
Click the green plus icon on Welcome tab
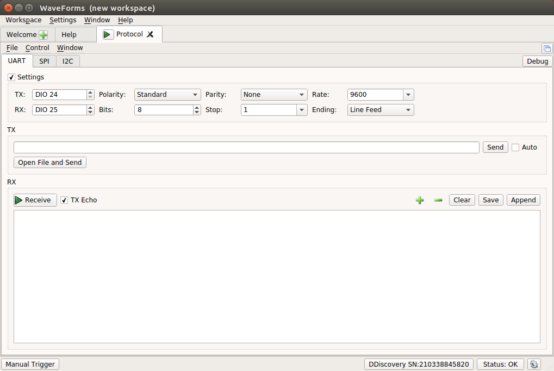pos(43,35)
